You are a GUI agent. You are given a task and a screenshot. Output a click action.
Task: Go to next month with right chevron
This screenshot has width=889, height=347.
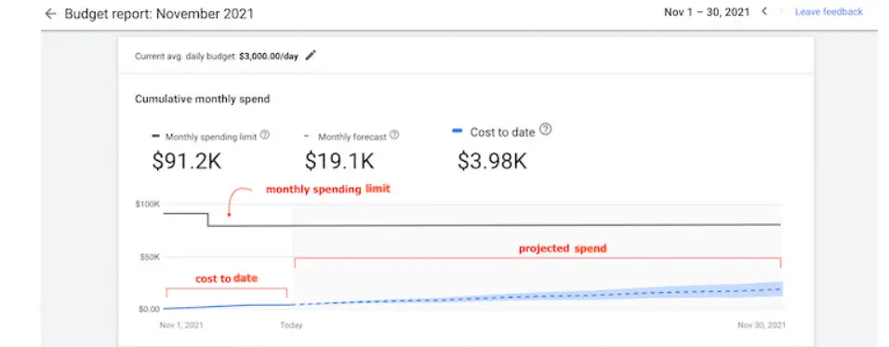click(781, 11)
